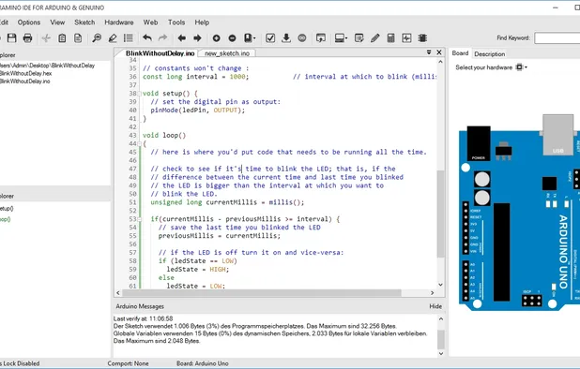Click the clipboard paste icon
The width and height of the screenshot is (580, 369).
coord(62,38)
